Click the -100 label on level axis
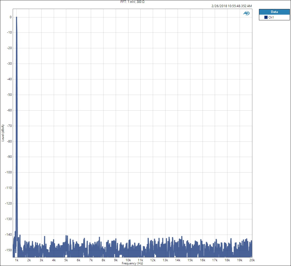291x266 pixels. pyautogui.click(x=9, y=172)
